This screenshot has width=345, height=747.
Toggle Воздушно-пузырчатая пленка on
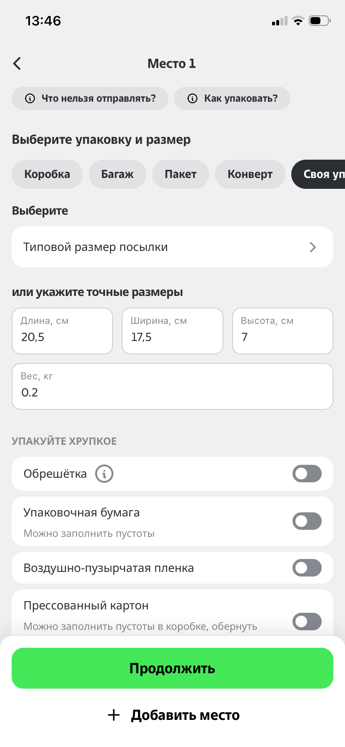pyautogui.click(x=307, y=568)
